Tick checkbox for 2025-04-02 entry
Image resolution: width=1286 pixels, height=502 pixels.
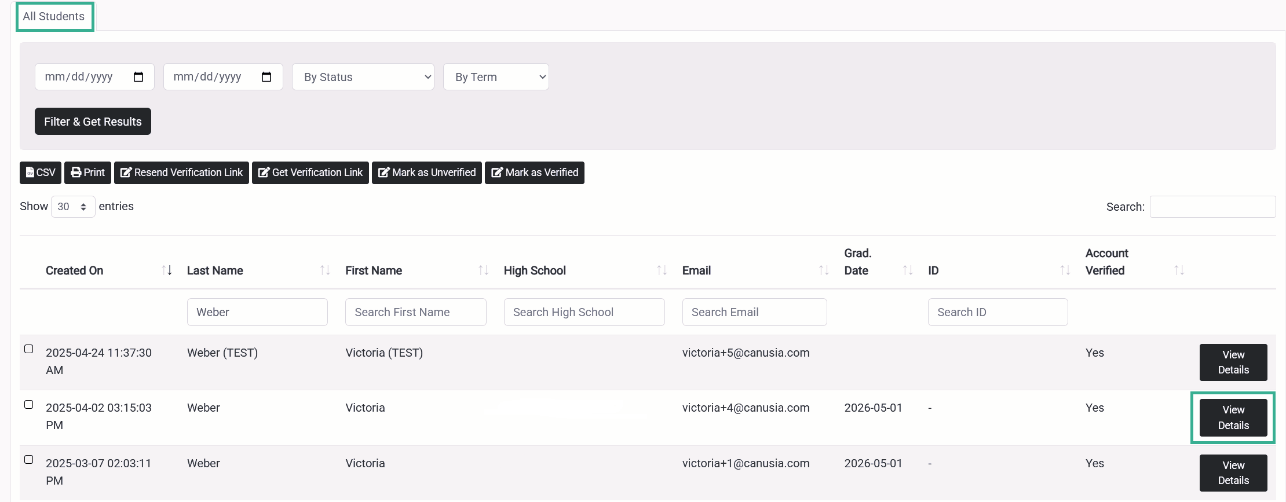28,405
